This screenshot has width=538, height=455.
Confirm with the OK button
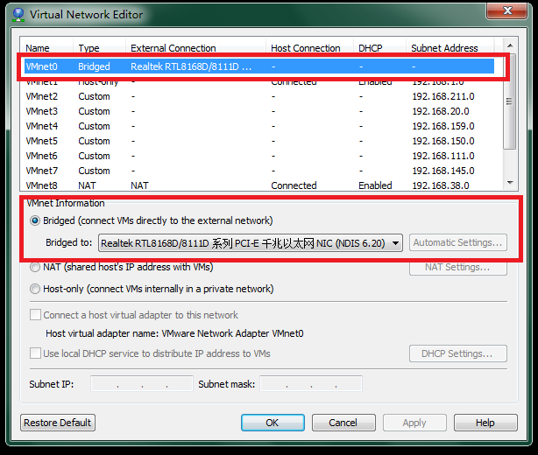pos(273,423)
